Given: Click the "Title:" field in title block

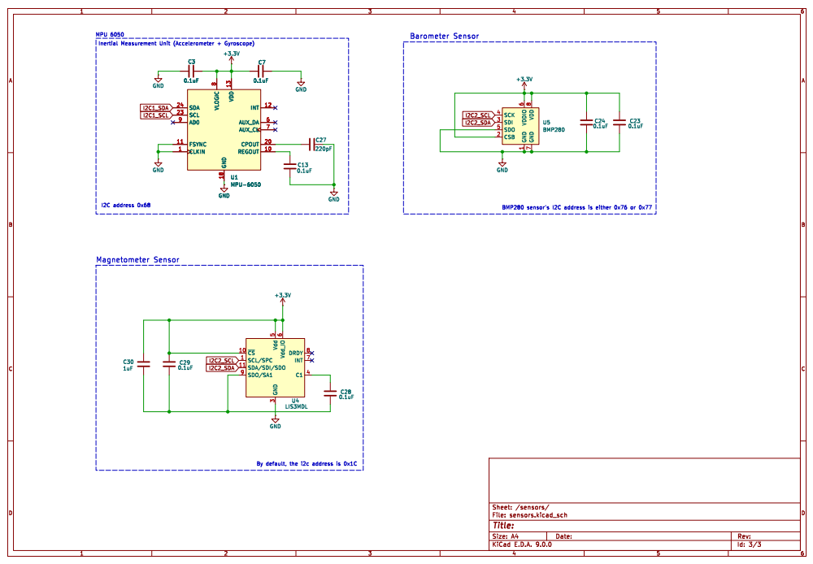Looking at the screenshot, I should coord(504,525).
